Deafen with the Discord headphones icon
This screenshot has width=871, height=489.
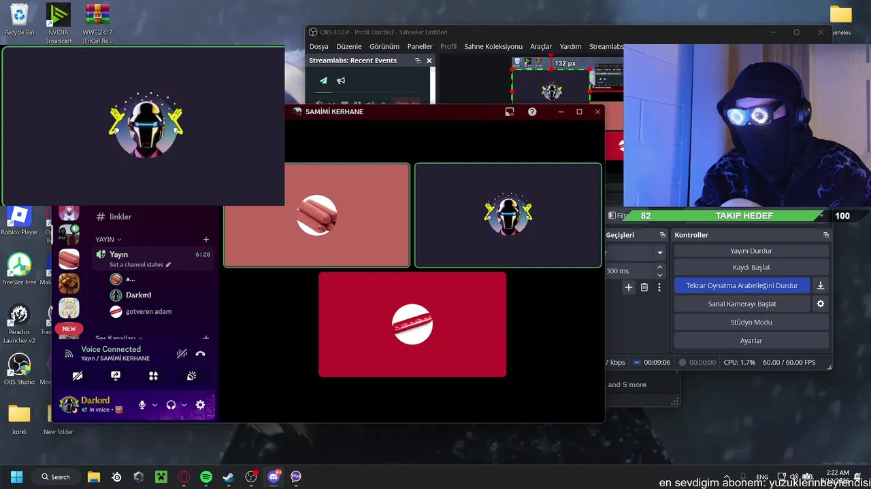pyautogui.click(x=171, y=405)
